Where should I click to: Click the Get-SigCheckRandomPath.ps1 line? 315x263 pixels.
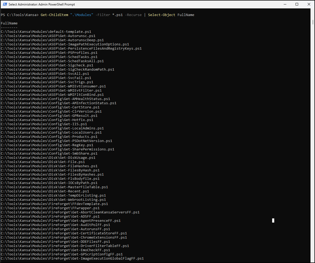[58, 70]
